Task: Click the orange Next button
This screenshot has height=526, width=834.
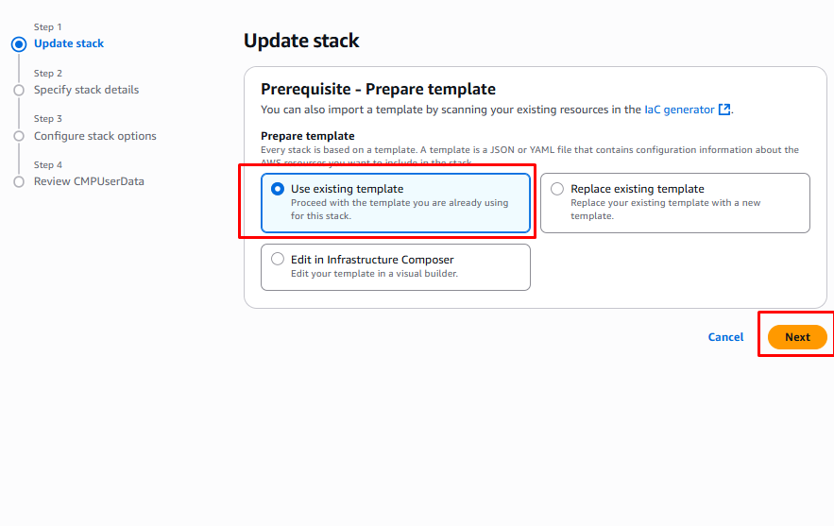Action: click(x=797, y=337)
